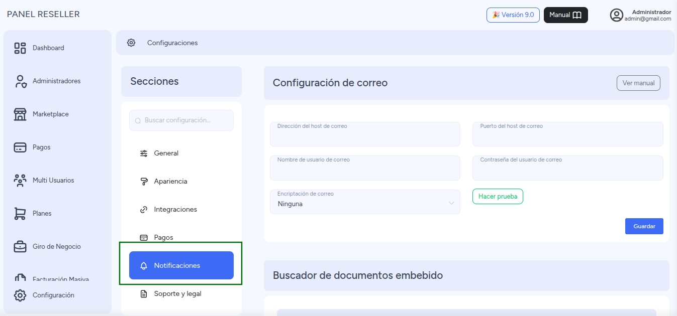Viewport: 677px width, 316px height.
Task: Click the Buscador de documentos embebido heading
Action: [x=358, y=275]
